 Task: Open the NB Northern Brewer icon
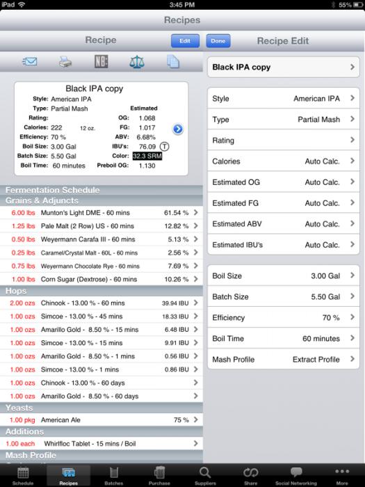[102, 61]
